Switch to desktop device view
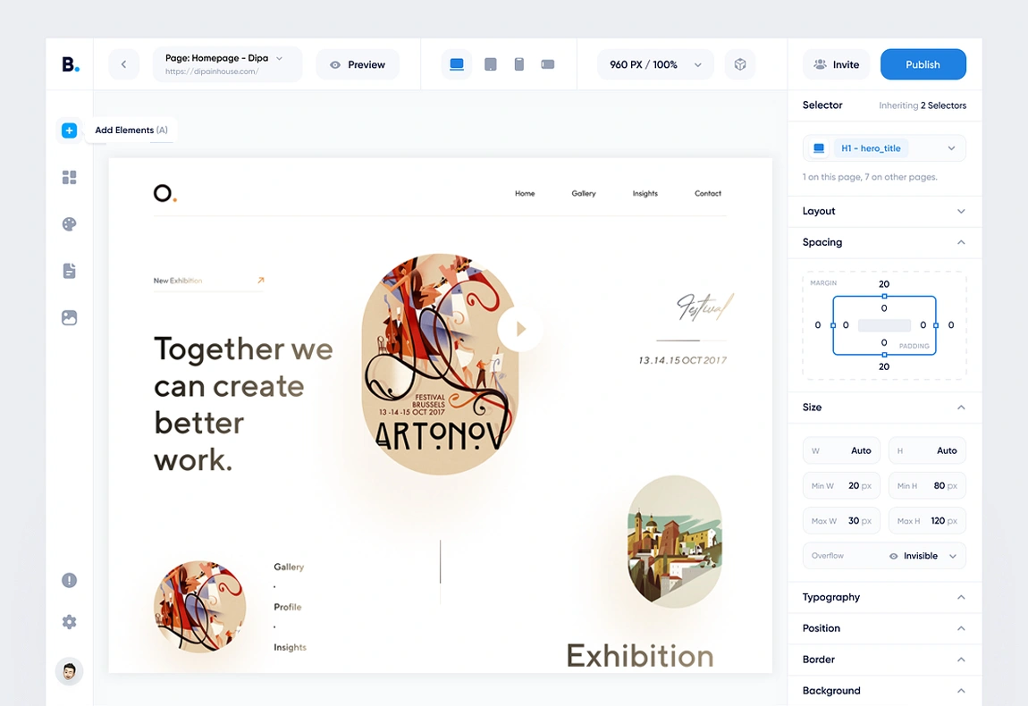The width and height of the screenshot is (1028, 706). coord(457,64)
